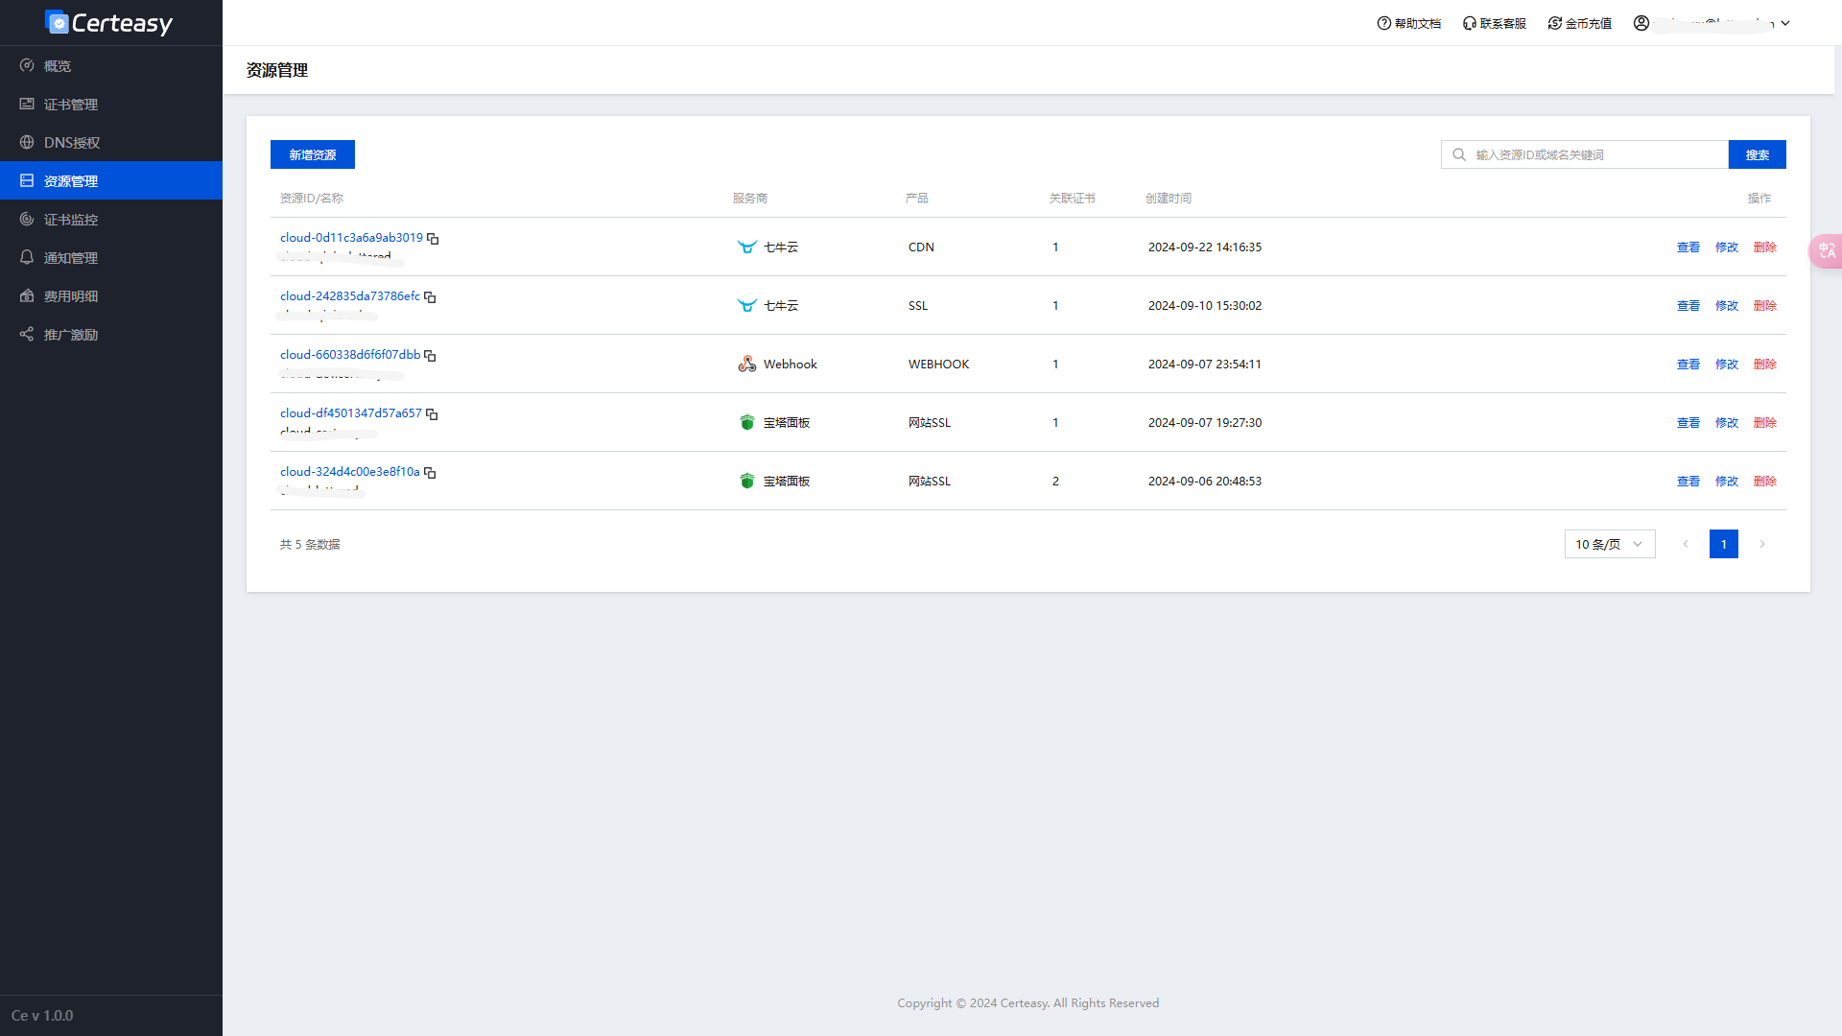
Task: Click the 七牛云 logo in CDN row
Action: coord(747,247)
